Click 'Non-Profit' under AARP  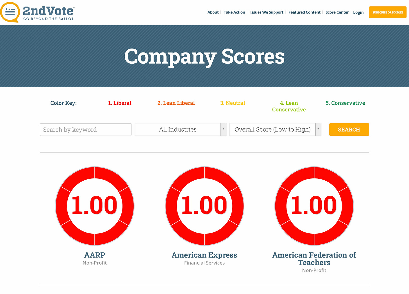point(95,263)
